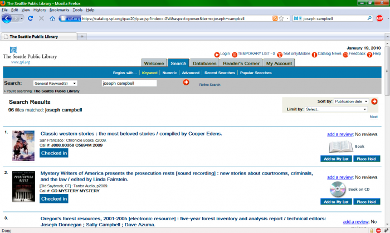The image size is (390, 233).
Task: Click the Seattle Public Library logo
Action: (30, 56)
